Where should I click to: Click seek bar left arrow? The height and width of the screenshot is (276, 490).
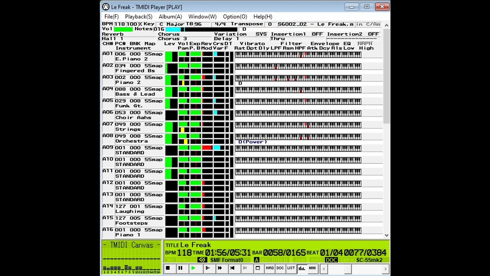coord(324,269)
